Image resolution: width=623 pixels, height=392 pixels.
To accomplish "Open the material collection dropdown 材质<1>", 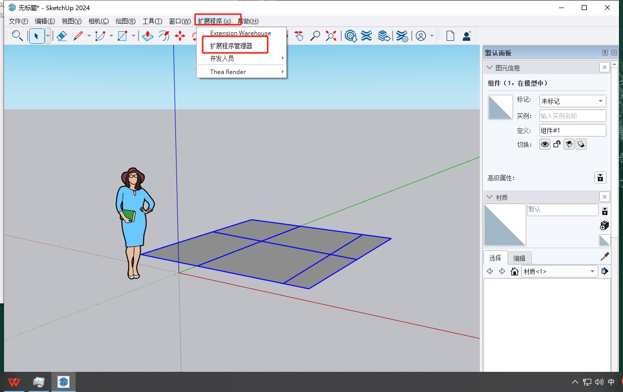I will tap(559, 272).
